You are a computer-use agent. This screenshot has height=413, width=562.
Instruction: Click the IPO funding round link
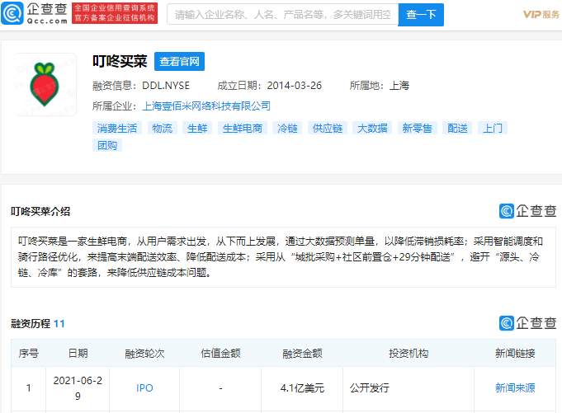pos(144,387)
